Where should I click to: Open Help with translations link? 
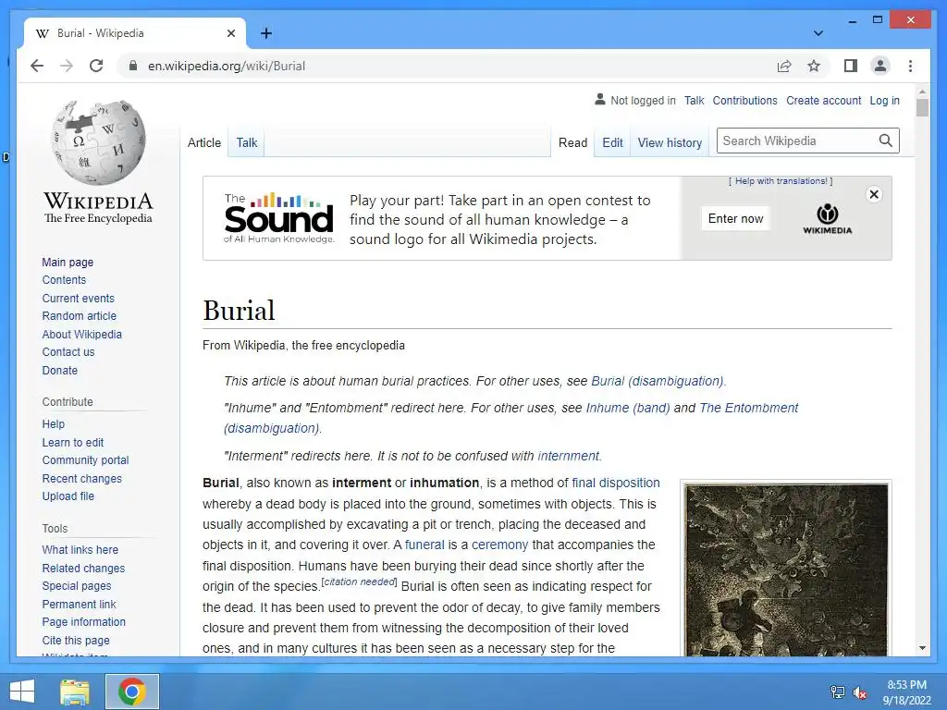(x=781, y=181)
